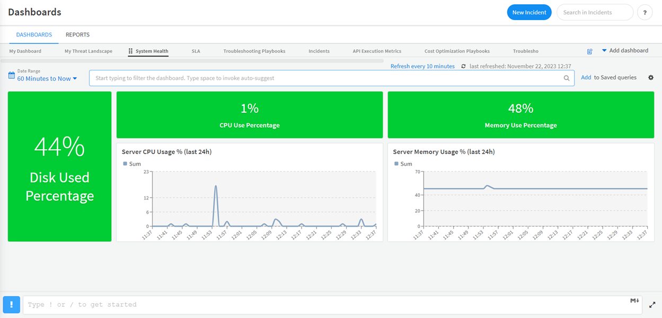The height and width of the screenshot is (318, 662).
Task: Expand the Add dashboard menu
Action: (625, 51)
